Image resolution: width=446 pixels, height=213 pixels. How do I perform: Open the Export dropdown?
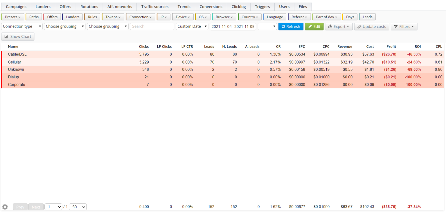(x=339, y=26)
